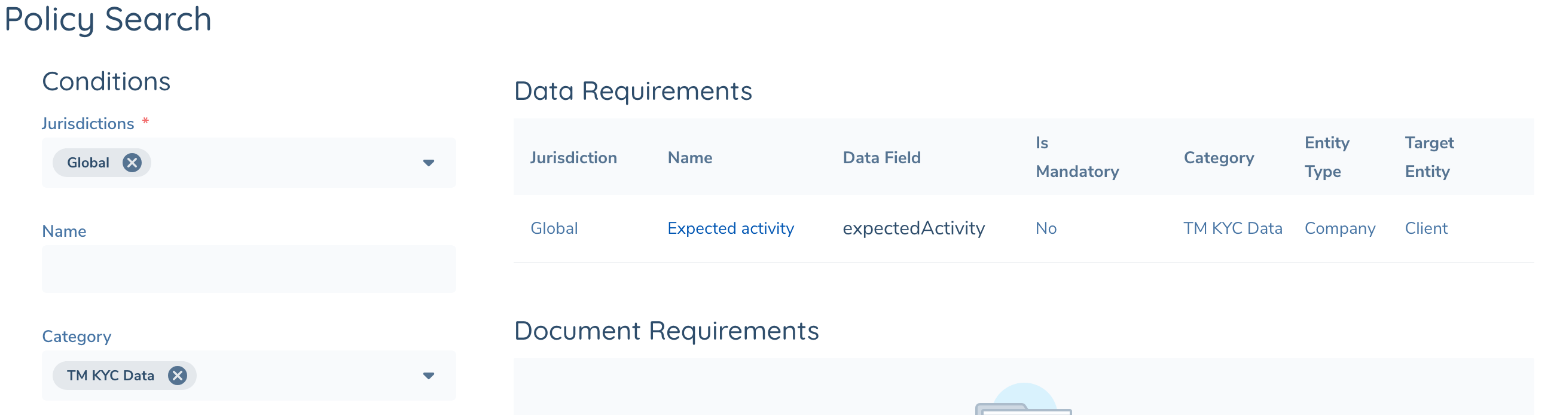Click the No value under Is Mandatory

tap(1046, 228)
